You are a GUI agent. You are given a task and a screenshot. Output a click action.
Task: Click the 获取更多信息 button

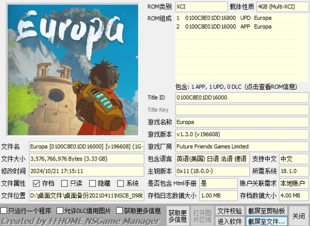tap(178, 216)
